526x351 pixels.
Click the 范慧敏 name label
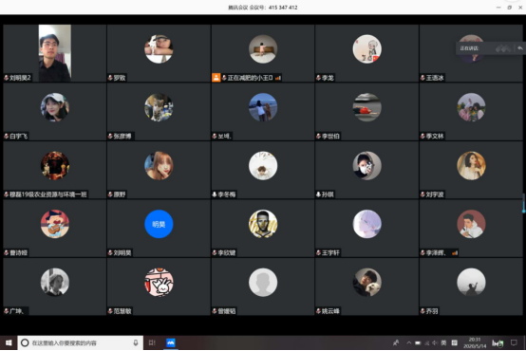point(122,311)
